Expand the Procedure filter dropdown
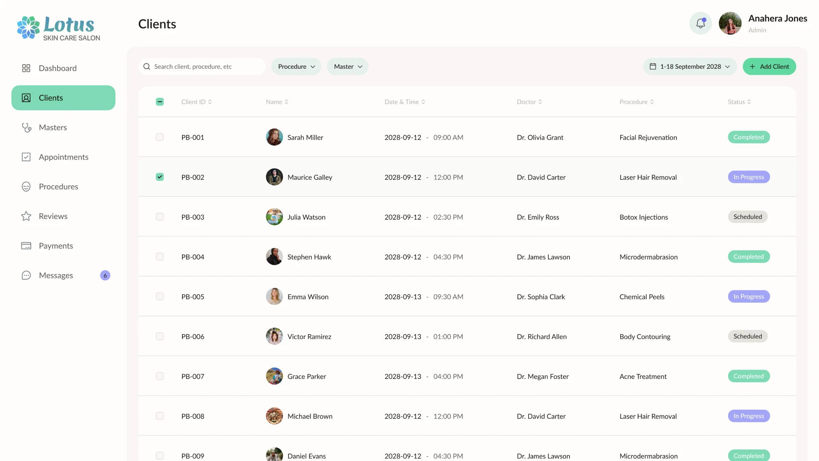Screen dimensions: 819x461 point(296,67)
